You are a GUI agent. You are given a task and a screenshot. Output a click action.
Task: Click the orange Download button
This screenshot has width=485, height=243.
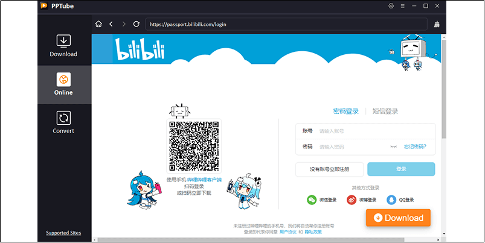(398, 218)
